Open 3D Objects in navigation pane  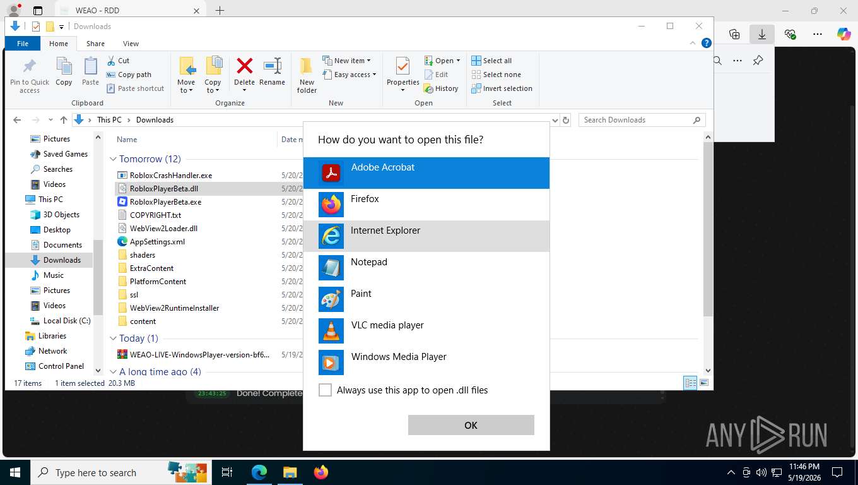[x=61, y=215]
